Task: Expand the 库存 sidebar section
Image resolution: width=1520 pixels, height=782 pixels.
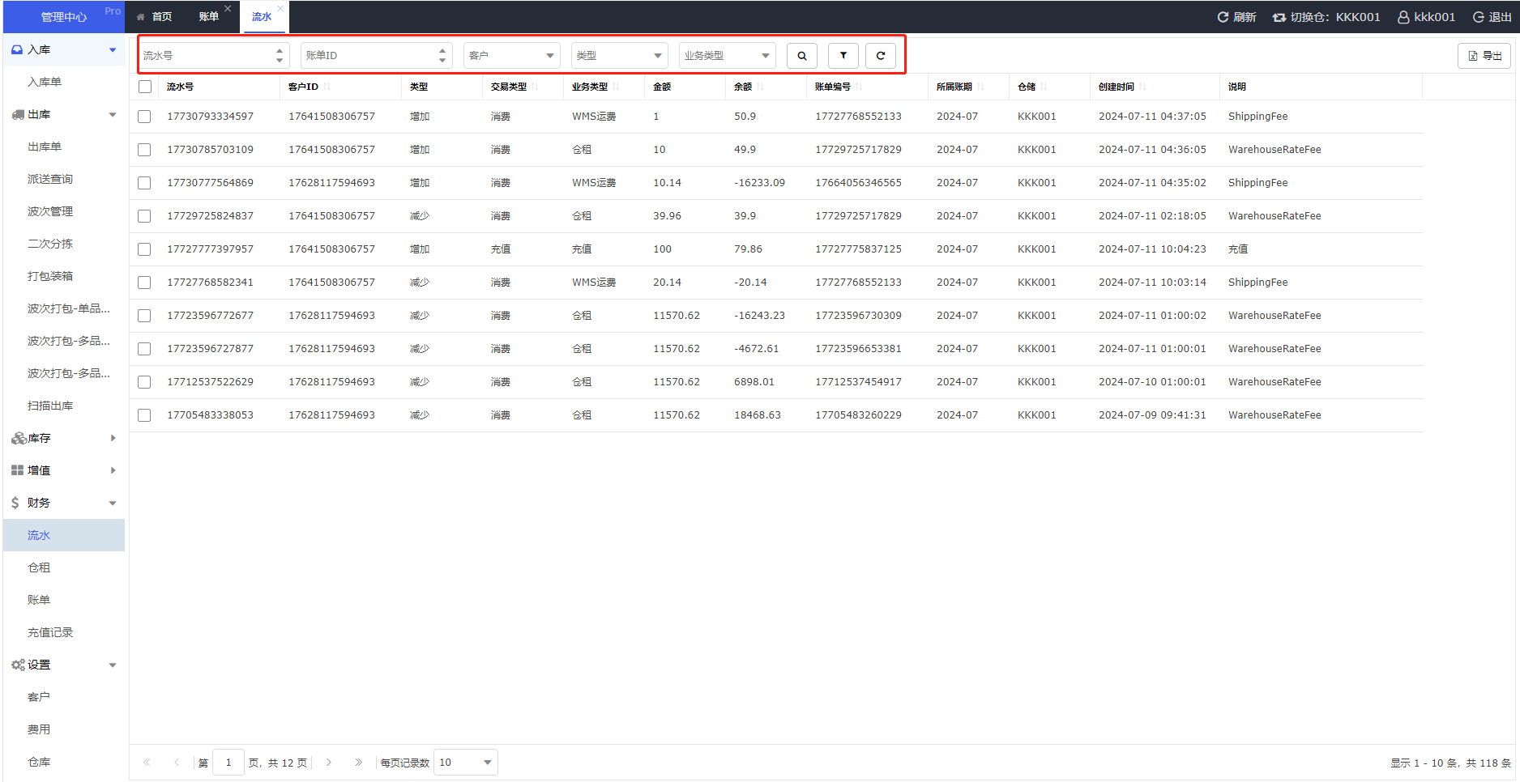Action: (64, 438)
